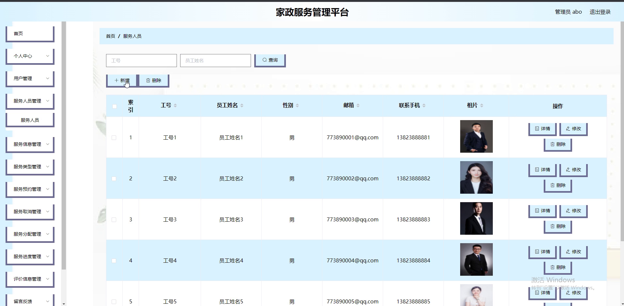624x306 pixels.
Task: Open 详情 for 员工姓名2 row
Action: [542, 170]
